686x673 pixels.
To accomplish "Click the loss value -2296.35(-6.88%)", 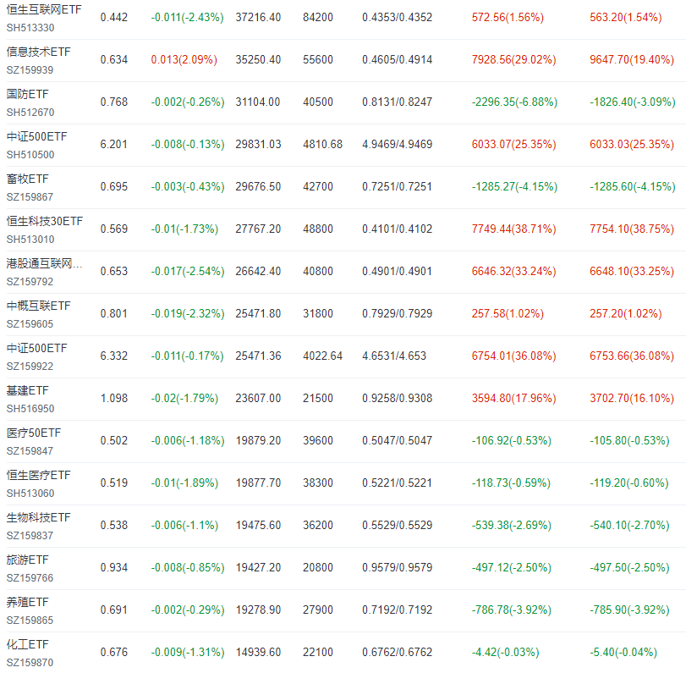I will coord(514,102).
